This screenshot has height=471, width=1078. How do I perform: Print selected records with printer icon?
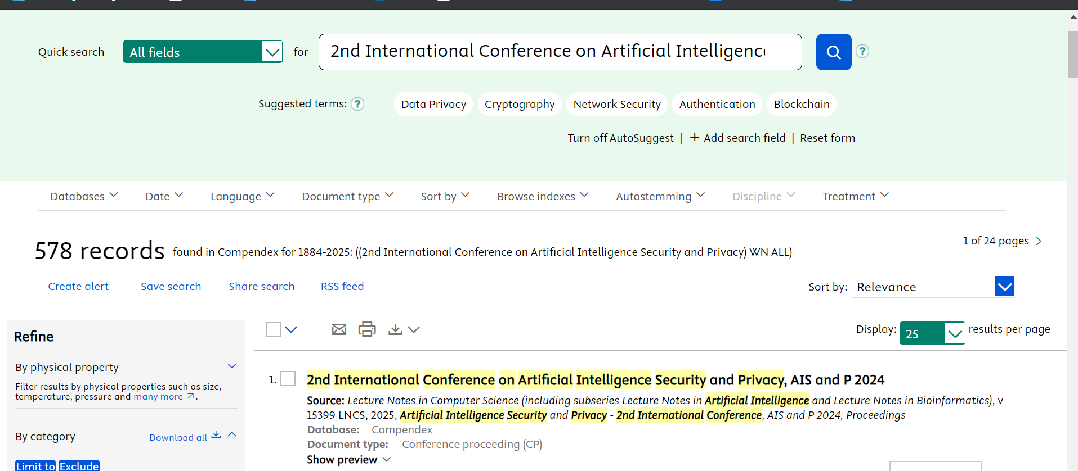click(x=367, y=329)
